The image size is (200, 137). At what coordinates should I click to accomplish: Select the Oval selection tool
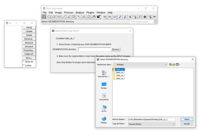49,17
